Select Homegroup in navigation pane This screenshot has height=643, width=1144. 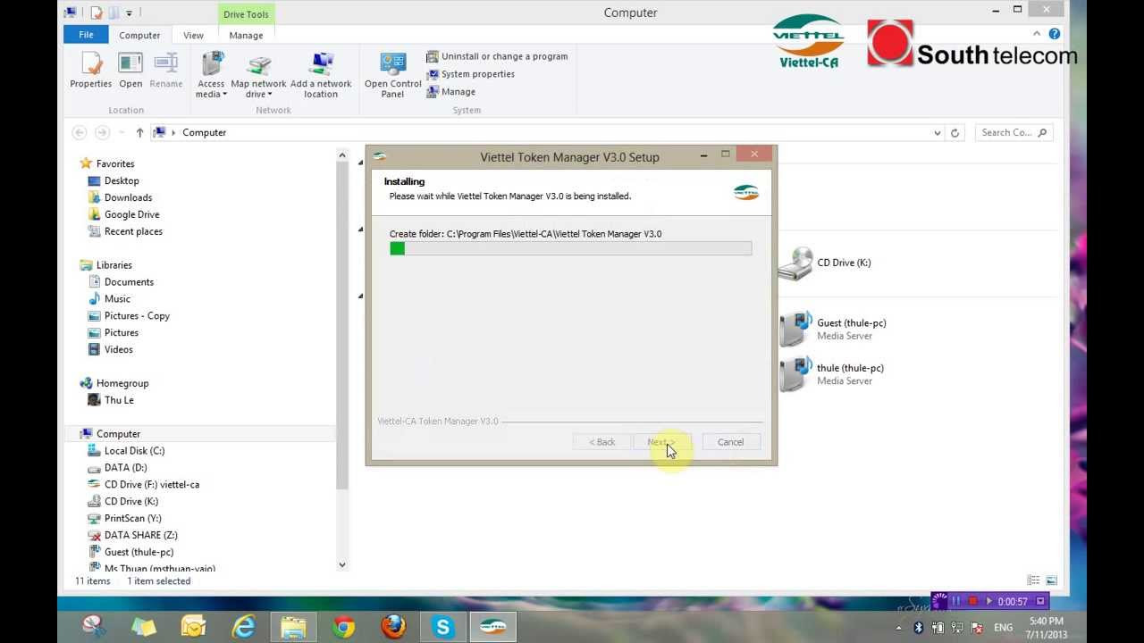coord(122,383)
